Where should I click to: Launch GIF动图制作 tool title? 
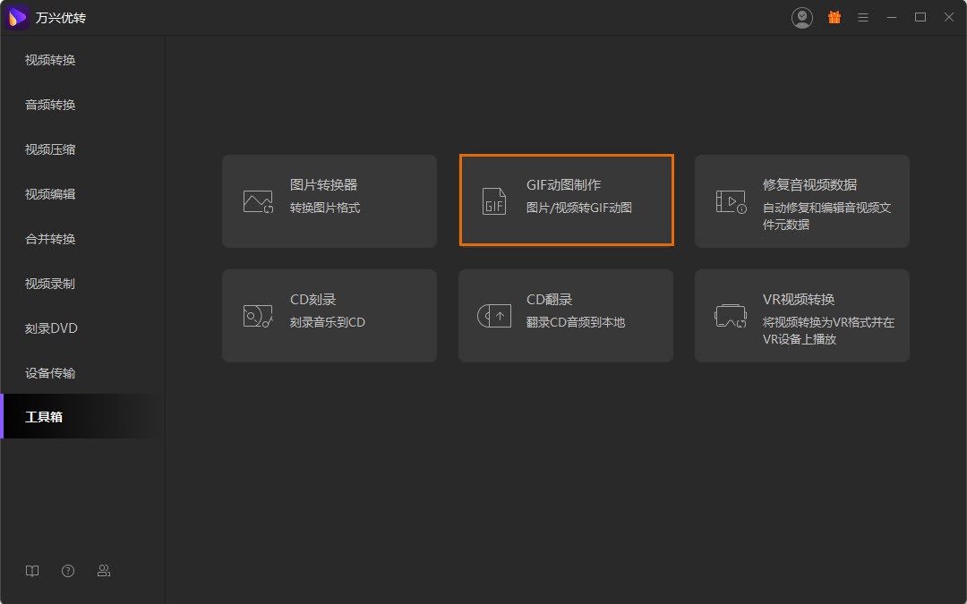click(564, 185)
